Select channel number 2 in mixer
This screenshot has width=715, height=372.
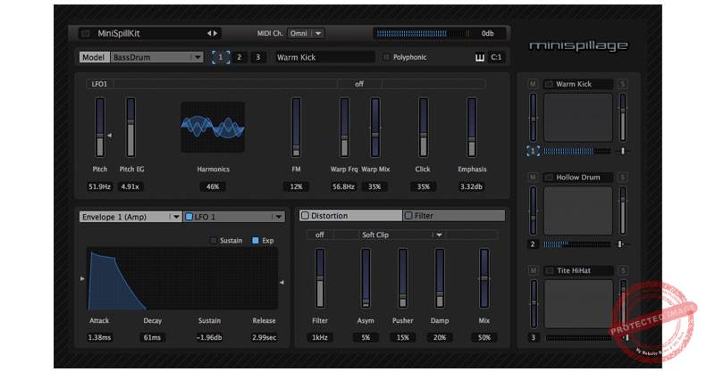[x=533, y=244]
